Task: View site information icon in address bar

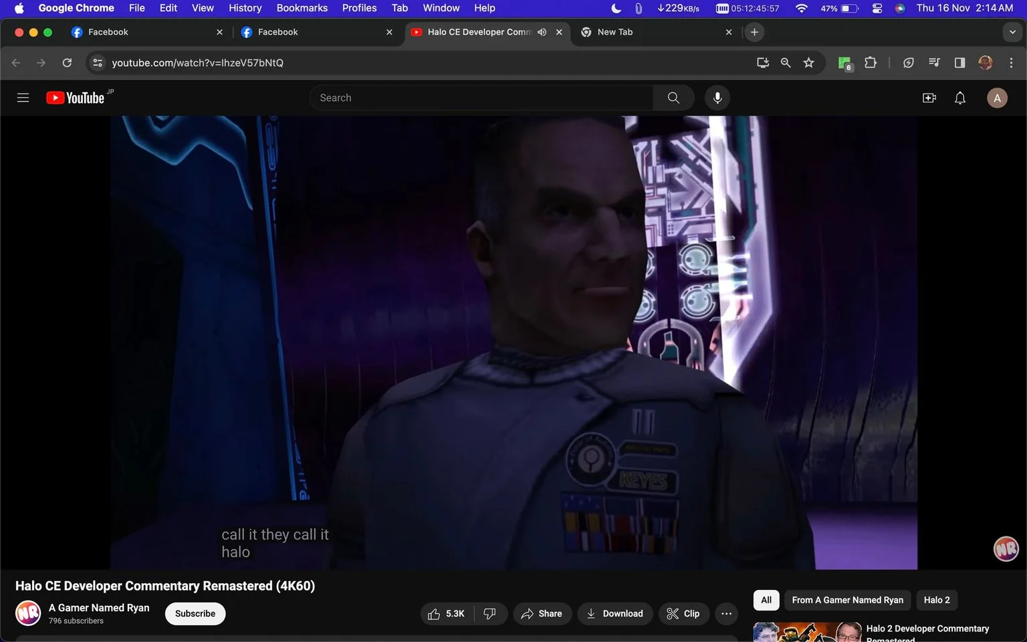Action: tap(98, 63)
